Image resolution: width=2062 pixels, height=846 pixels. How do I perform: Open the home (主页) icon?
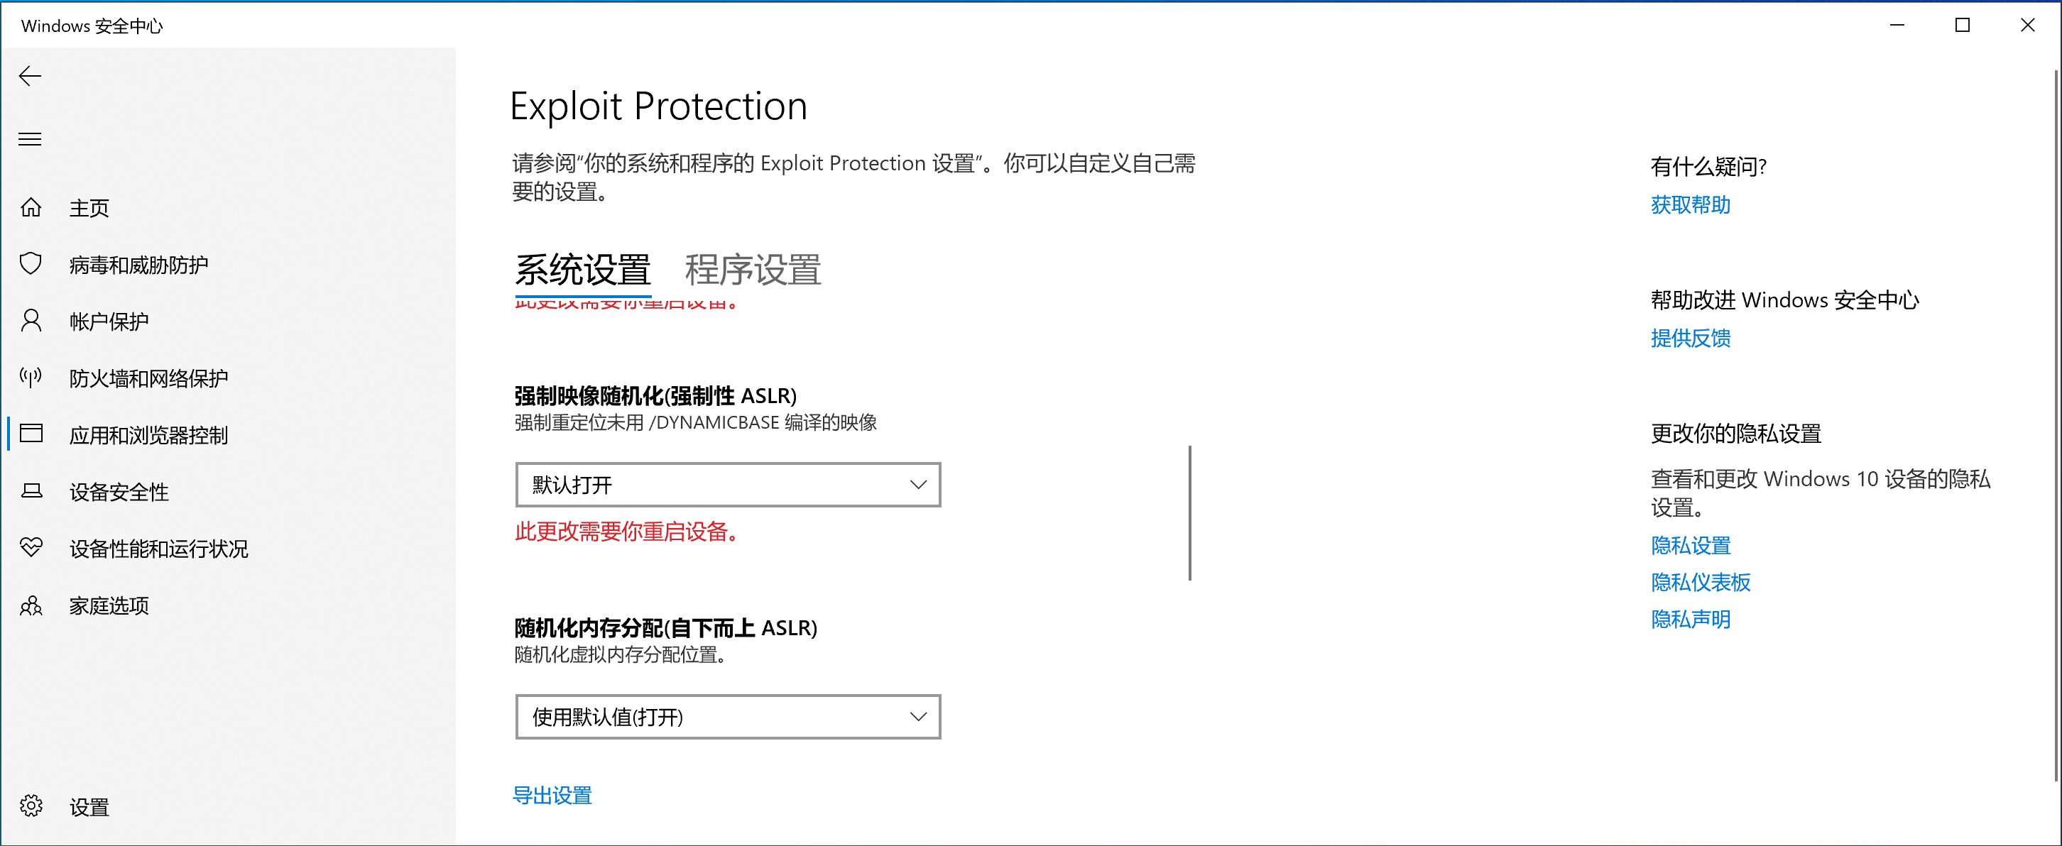click(x=31, y=208)
